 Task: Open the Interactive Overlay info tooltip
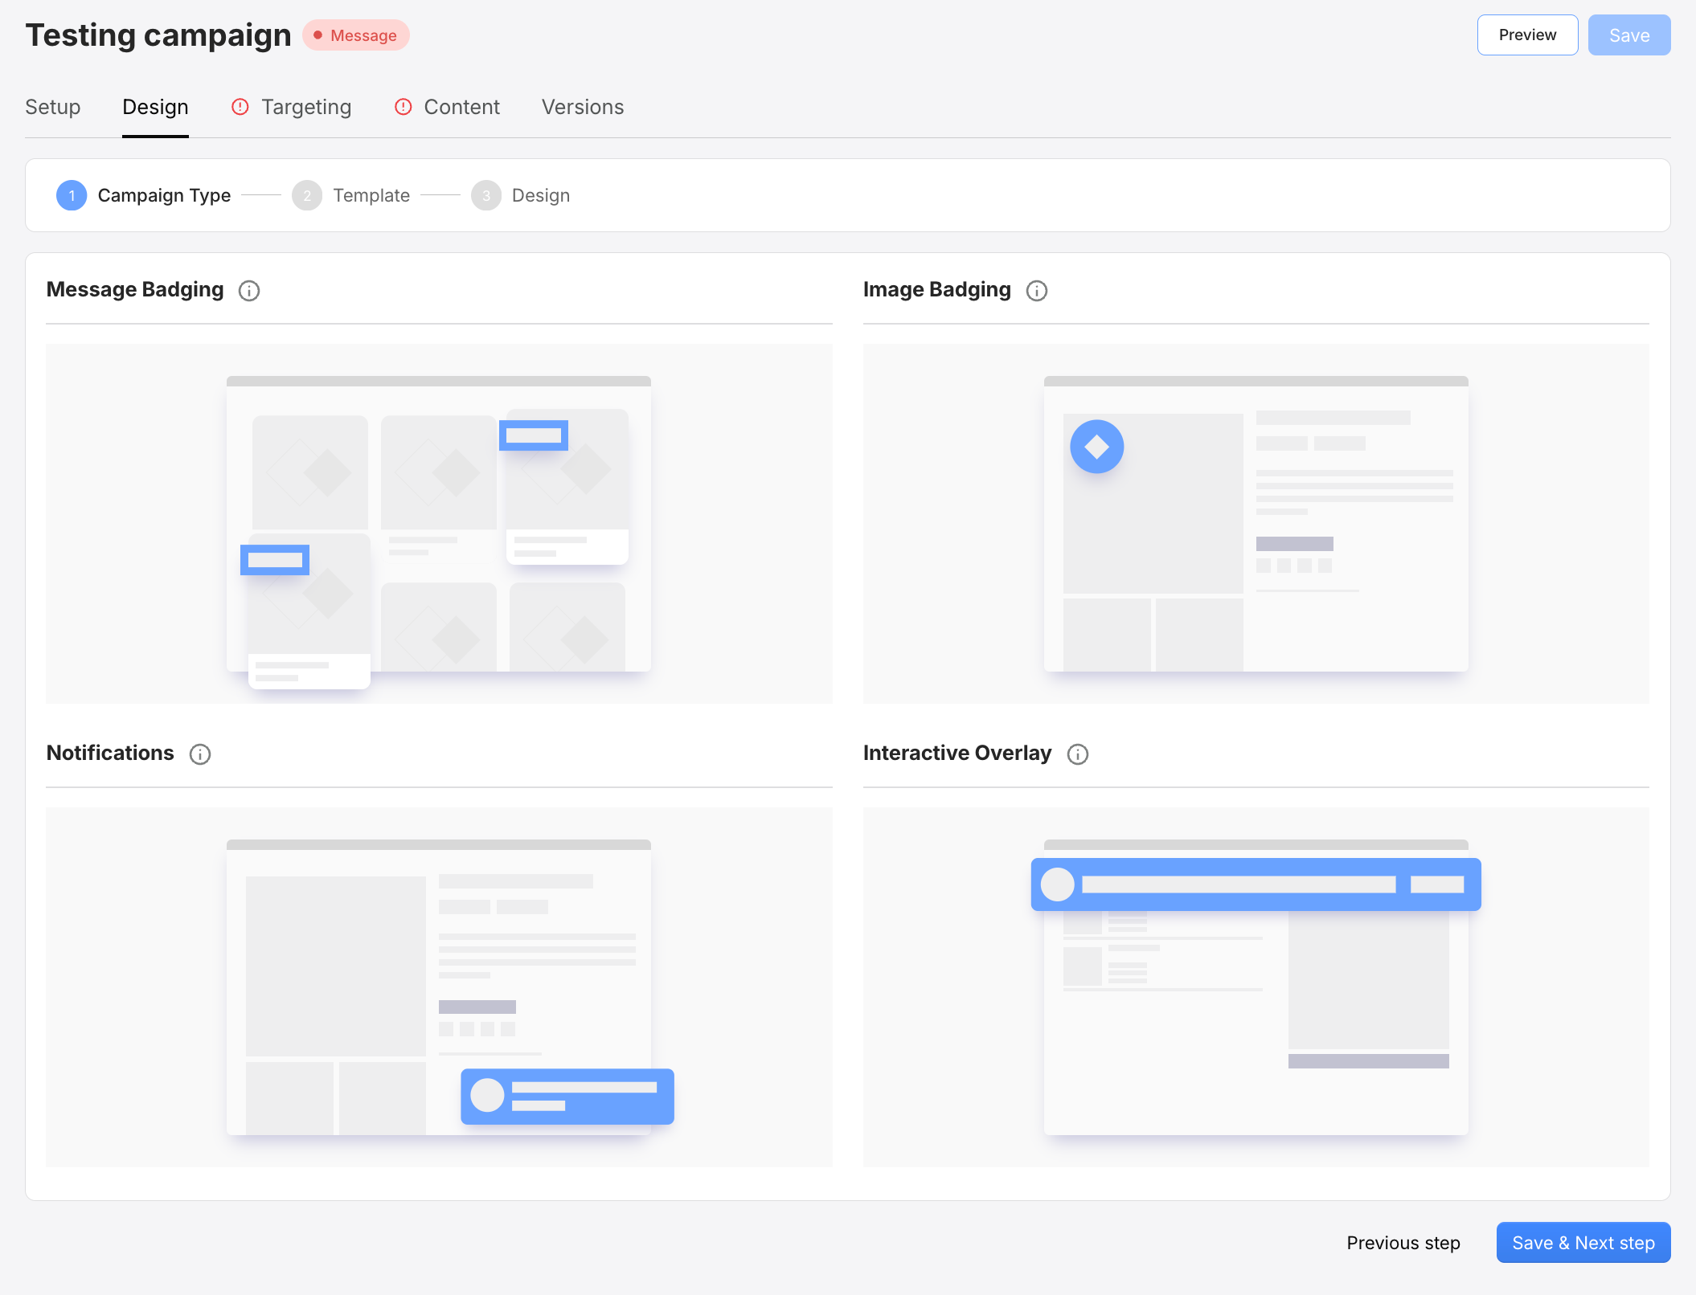(x=1078, y=754)
